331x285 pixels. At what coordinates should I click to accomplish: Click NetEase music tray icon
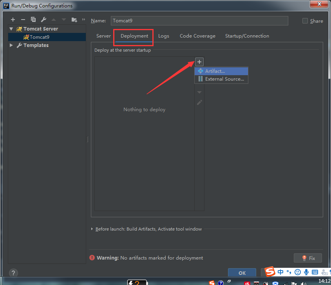[247, 283]
